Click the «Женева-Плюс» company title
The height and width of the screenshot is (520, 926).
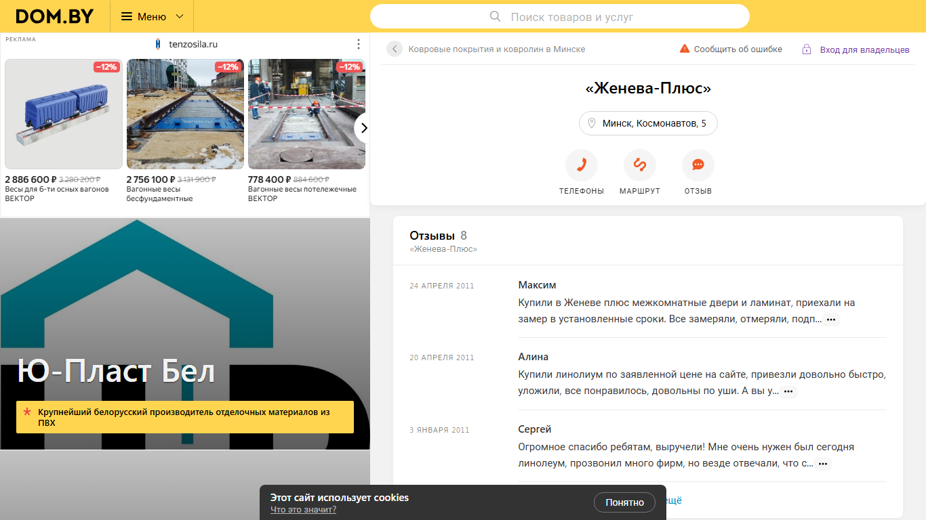[x=648, y=88]
